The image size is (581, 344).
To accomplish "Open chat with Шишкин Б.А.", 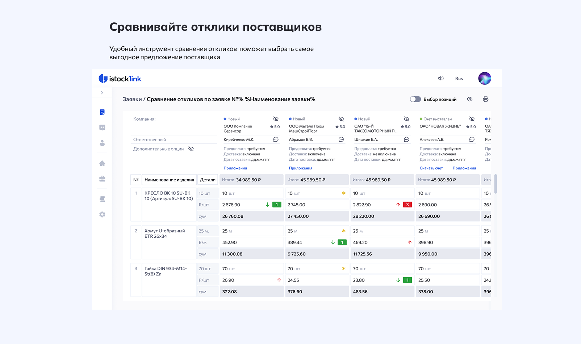I will (406, 139).
